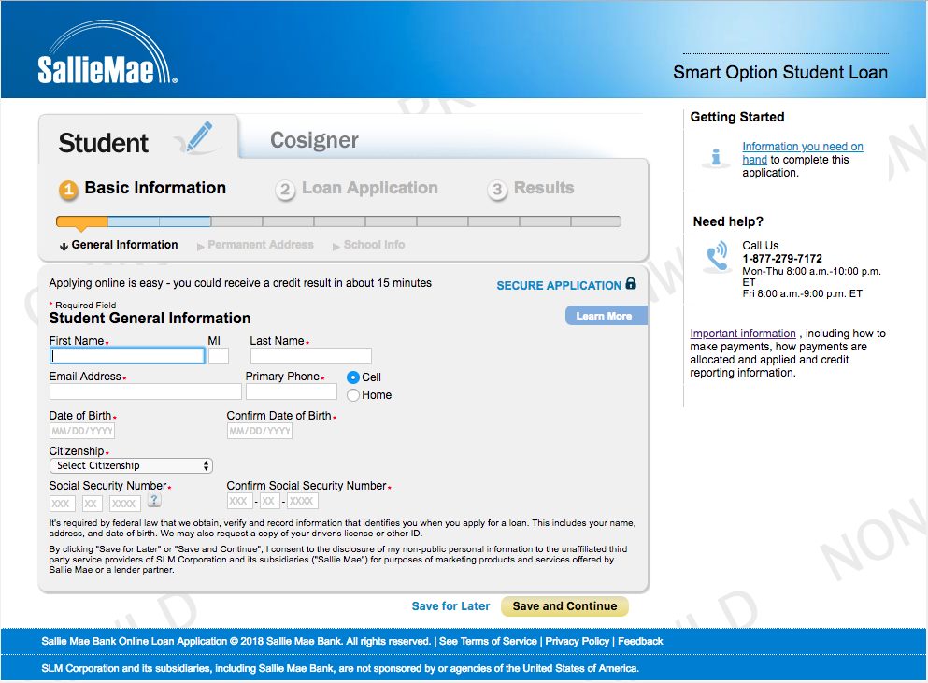Click the info icon under Getting Started

point(716,157)
